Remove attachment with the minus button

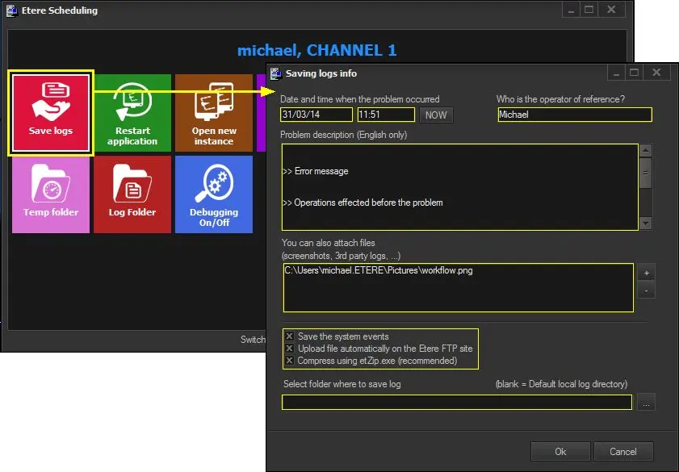coord(645,290)
